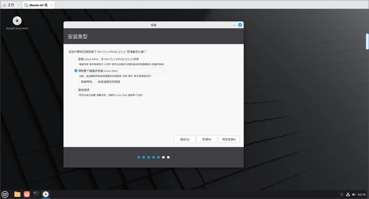Viewport: 369px width, 199px height.
Task: Open the red browser icon in taskbar
Action: click(27, 194)
